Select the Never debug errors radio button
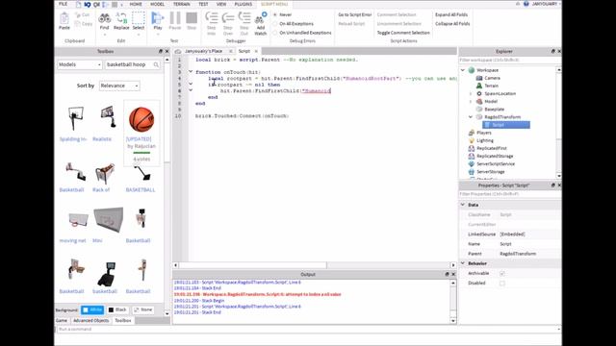Image resolution: width=616 pixels, height=346 pixels. (275, 14)
